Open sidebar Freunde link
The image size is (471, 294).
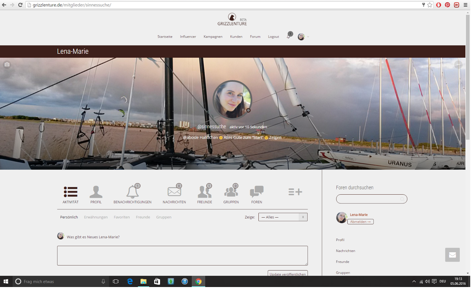pos(343,262)
